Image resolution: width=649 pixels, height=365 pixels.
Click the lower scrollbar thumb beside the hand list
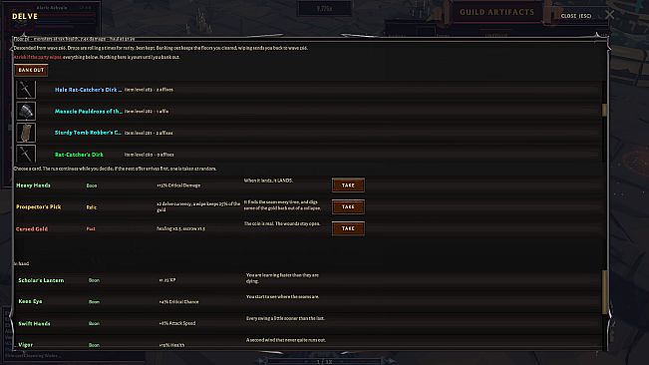604,292
